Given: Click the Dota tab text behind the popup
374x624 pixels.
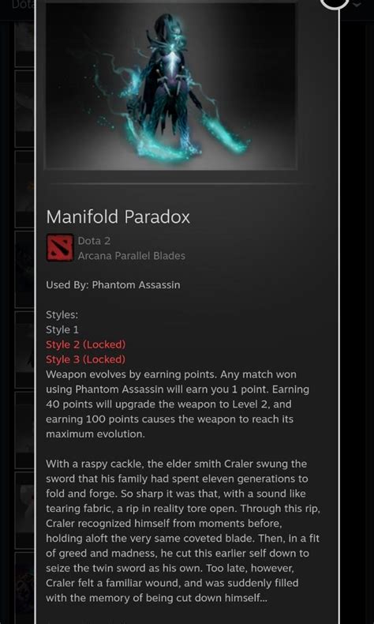Looking at the screenshot, I should click(22, 6).
